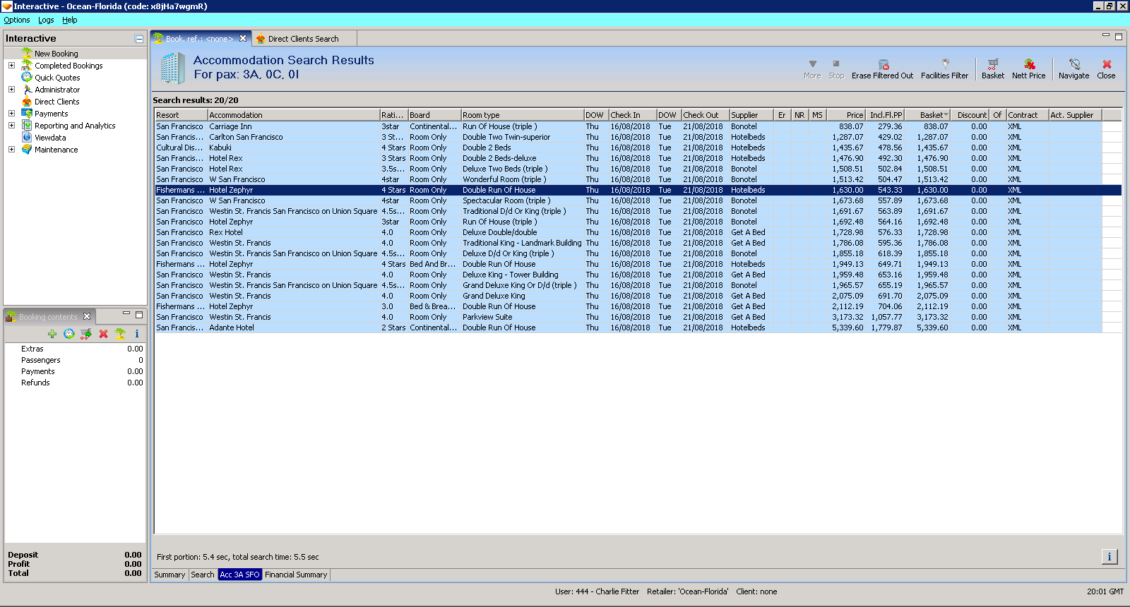The width and height of the screenshot is (1130, 607).
Task: Click Deluxe King - Tower Building entry
Action: pos(510,275)
